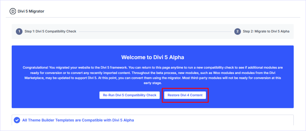Screen dimensions: 306x131
Task: Click the Welcome to Divi 5 Alpha heading
Action: tap(152, 57)
